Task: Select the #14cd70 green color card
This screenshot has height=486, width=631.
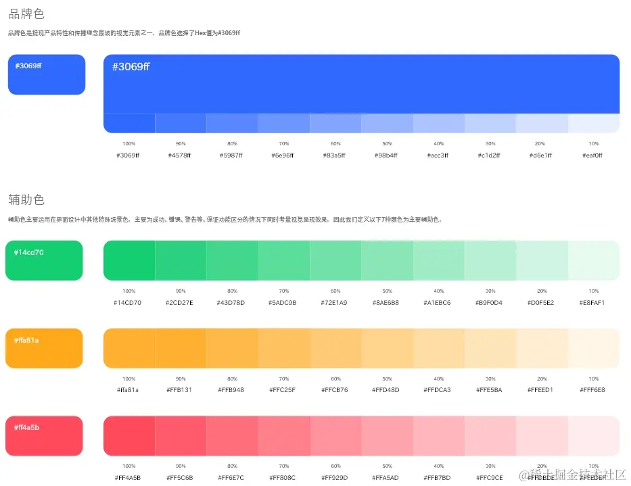Action: coord(44,260)
